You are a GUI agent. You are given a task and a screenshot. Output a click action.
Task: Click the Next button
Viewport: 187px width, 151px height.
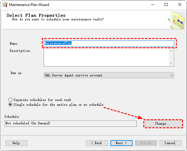pos(121,143)
